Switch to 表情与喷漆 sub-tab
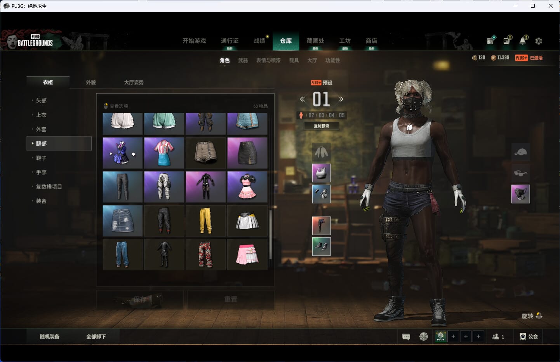Image resolution: width=560 pixels, height=362 pixels. click(268, 60)
